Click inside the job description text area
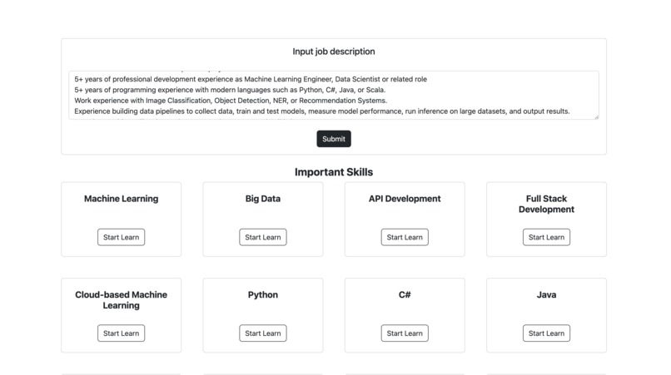Viewport: 671px width, 375px height. (333, 95)
